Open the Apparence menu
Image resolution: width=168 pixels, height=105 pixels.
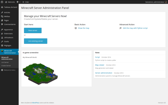point(8,30)
